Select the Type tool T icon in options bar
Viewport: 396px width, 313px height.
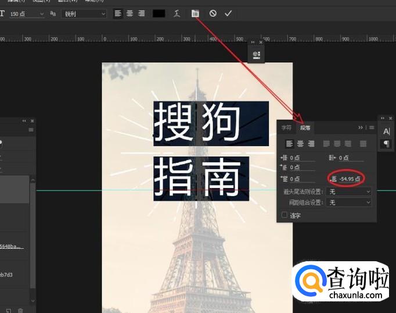pyautogui.click(x=2, y=13)
